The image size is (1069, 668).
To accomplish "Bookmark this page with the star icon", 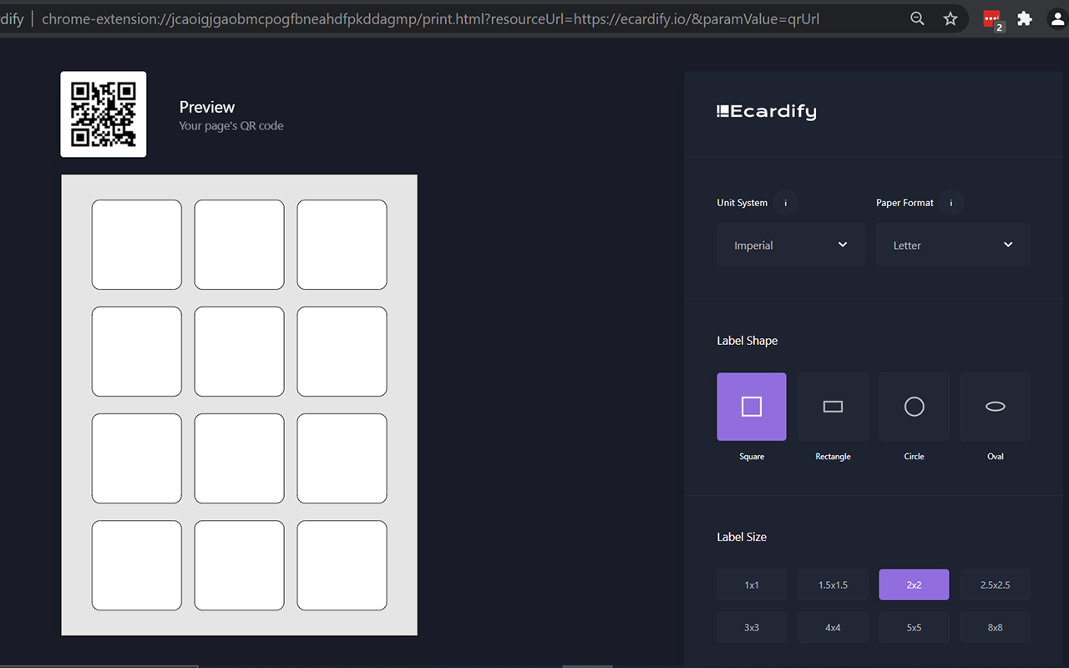I will (950, 18).
